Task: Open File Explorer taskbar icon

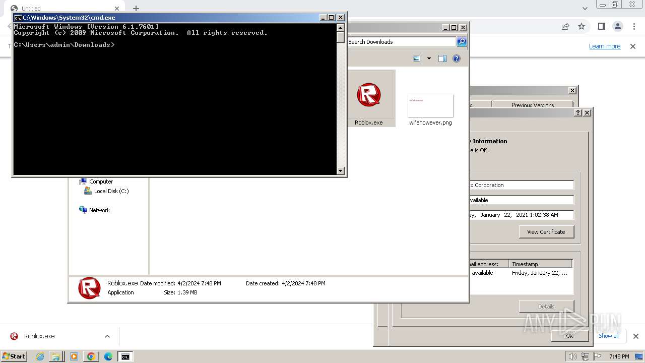Action: (x=56, y=356)
